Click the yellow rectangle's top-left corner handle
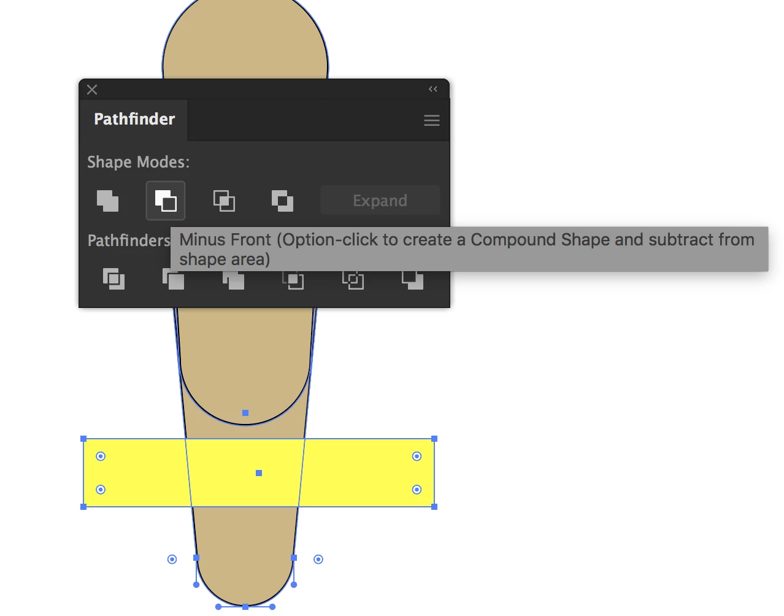Screen dimensions: 784x616 pos(83,439)
